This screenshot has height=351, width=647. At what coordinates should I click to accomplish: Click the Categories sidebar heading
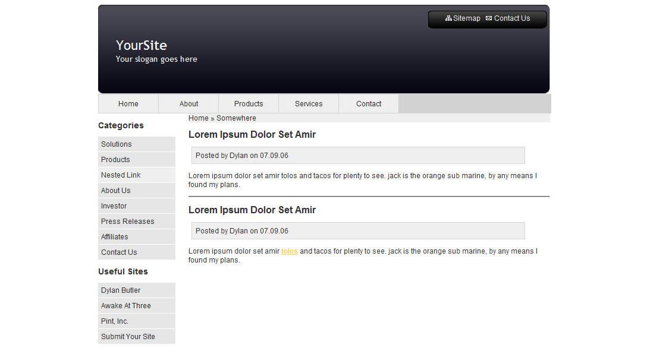pos(121,125)
